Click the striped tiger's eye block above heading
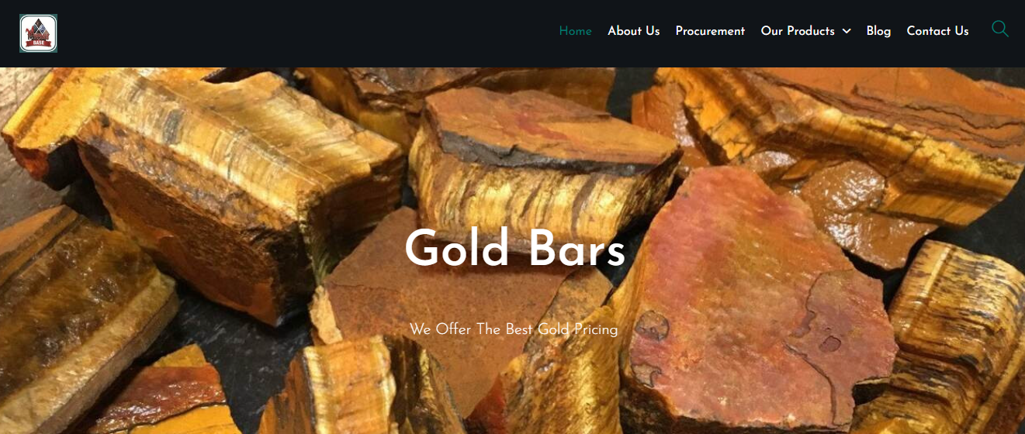 tap(543, 163)
